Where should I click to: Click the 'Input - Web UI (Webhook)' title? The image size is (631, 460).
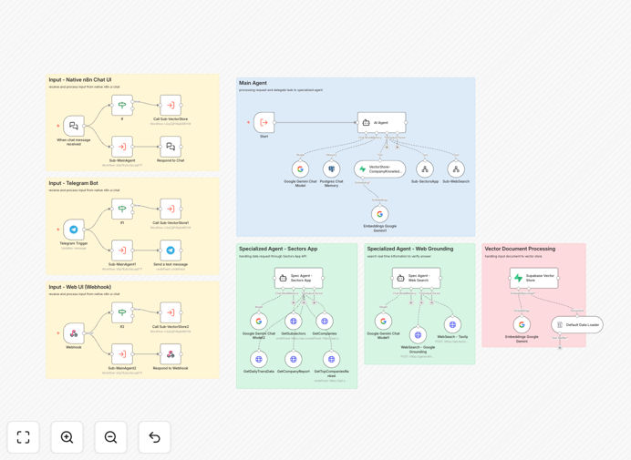79,287
